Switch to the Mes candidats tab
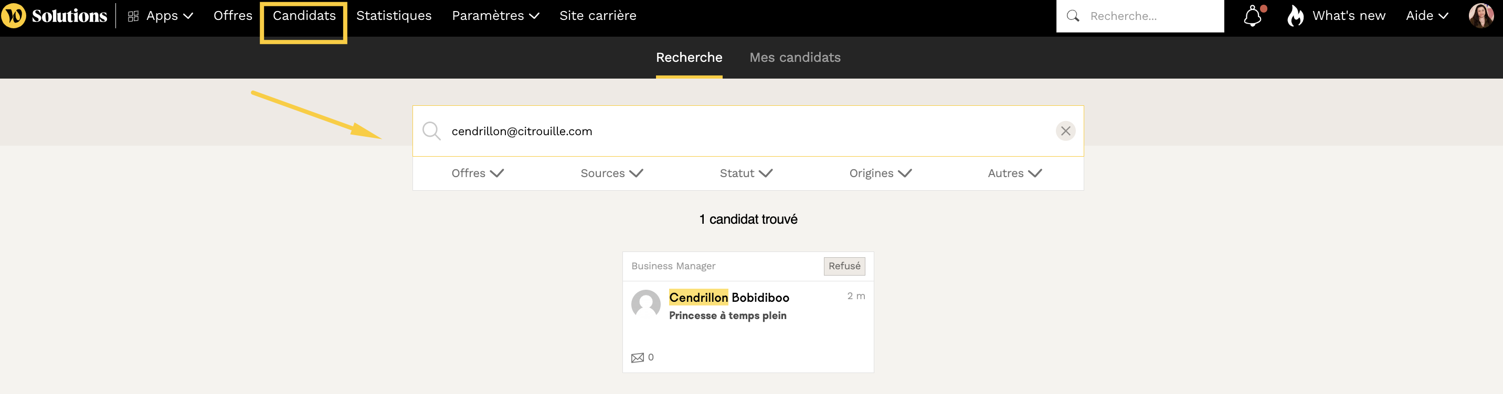The image size is (1503, 394). pyautogui.click(x=795, y=57)
